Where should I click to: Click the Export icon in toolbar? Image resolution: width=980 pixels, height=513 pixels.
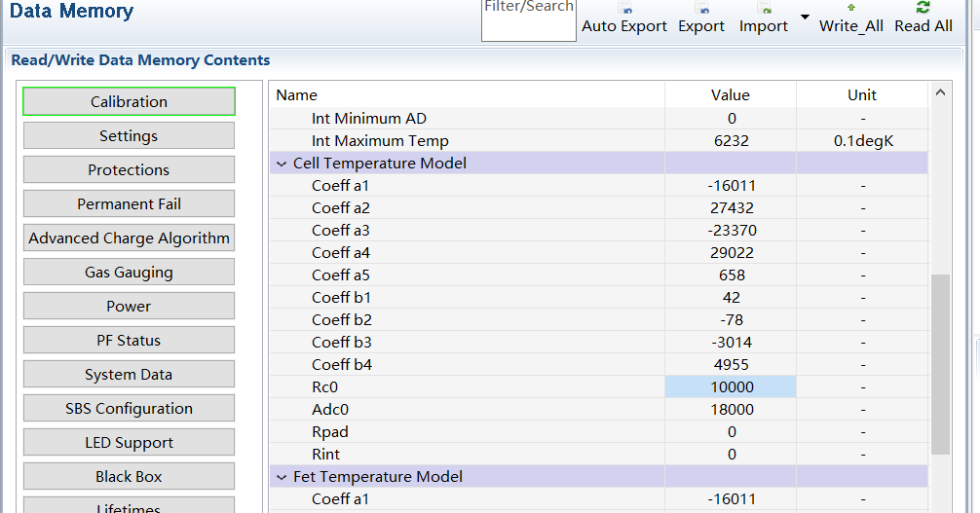(x=701, y=10)
